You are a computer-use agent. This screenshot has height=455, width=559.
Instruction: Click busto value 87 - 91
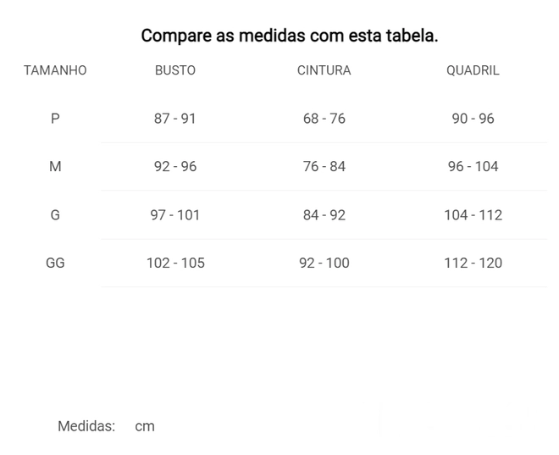click(175, 119)
